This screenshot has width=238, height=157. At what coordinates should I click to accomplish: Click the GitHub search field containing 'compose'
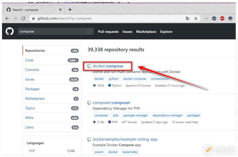pyautogui.click(x=56, y=31)
